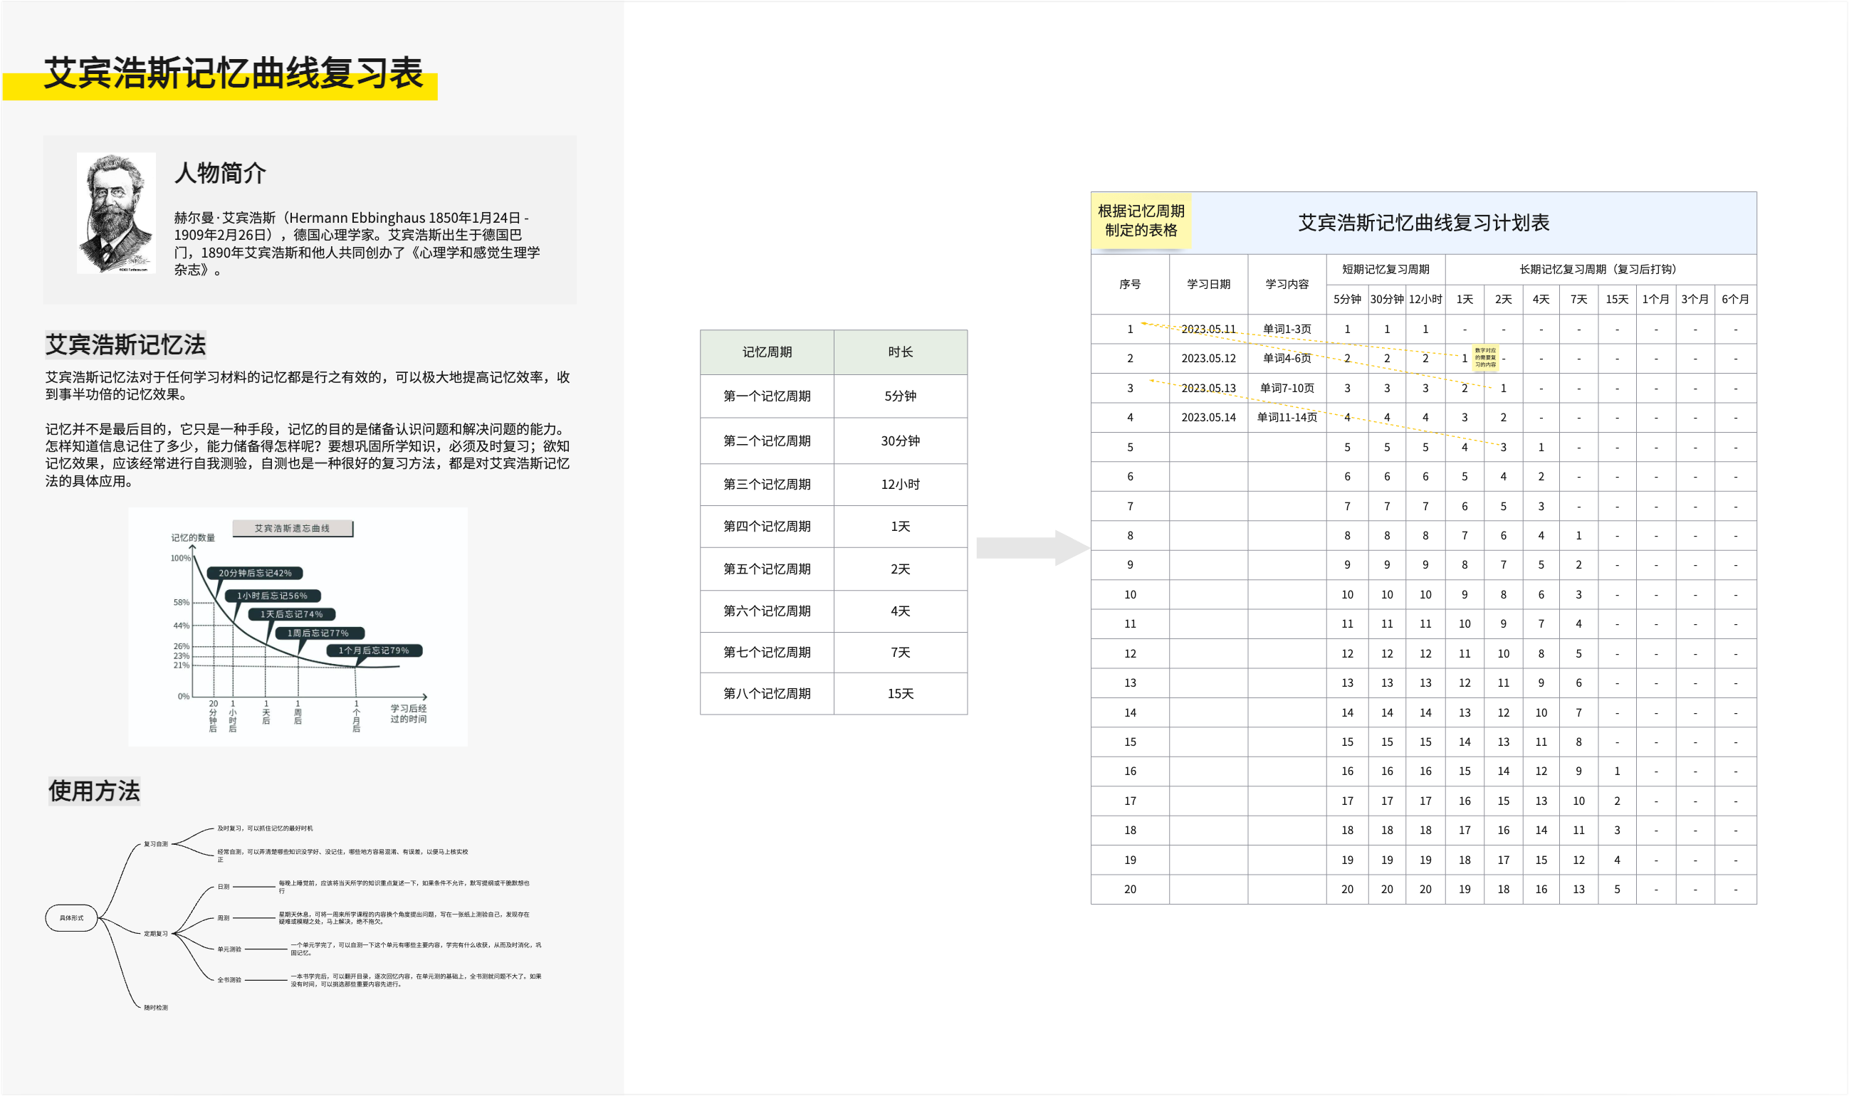The width and height of the screenshot is (1849, 1096).
Task: Click the 第三个记忆周期 row label
Action: (x=767, y=485)
